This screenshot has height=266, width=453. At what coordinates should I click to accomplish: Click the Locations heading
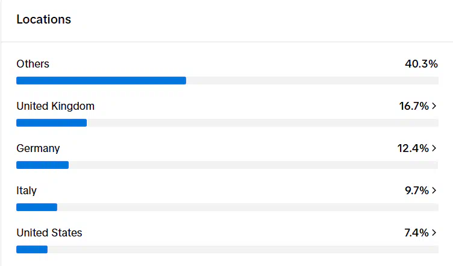tap(43, 19)
